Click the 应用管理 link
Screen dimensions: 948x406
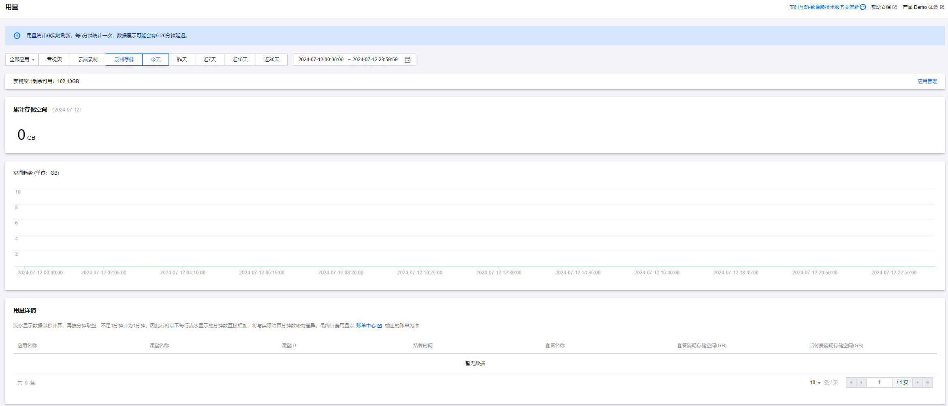927,81
